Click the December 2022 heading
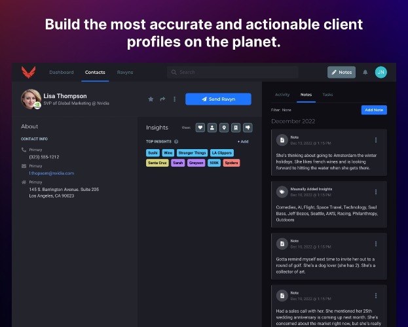Image resolution: width=408 pixels, height=327 pixels. pyautogui.click(x=293, y=122)
